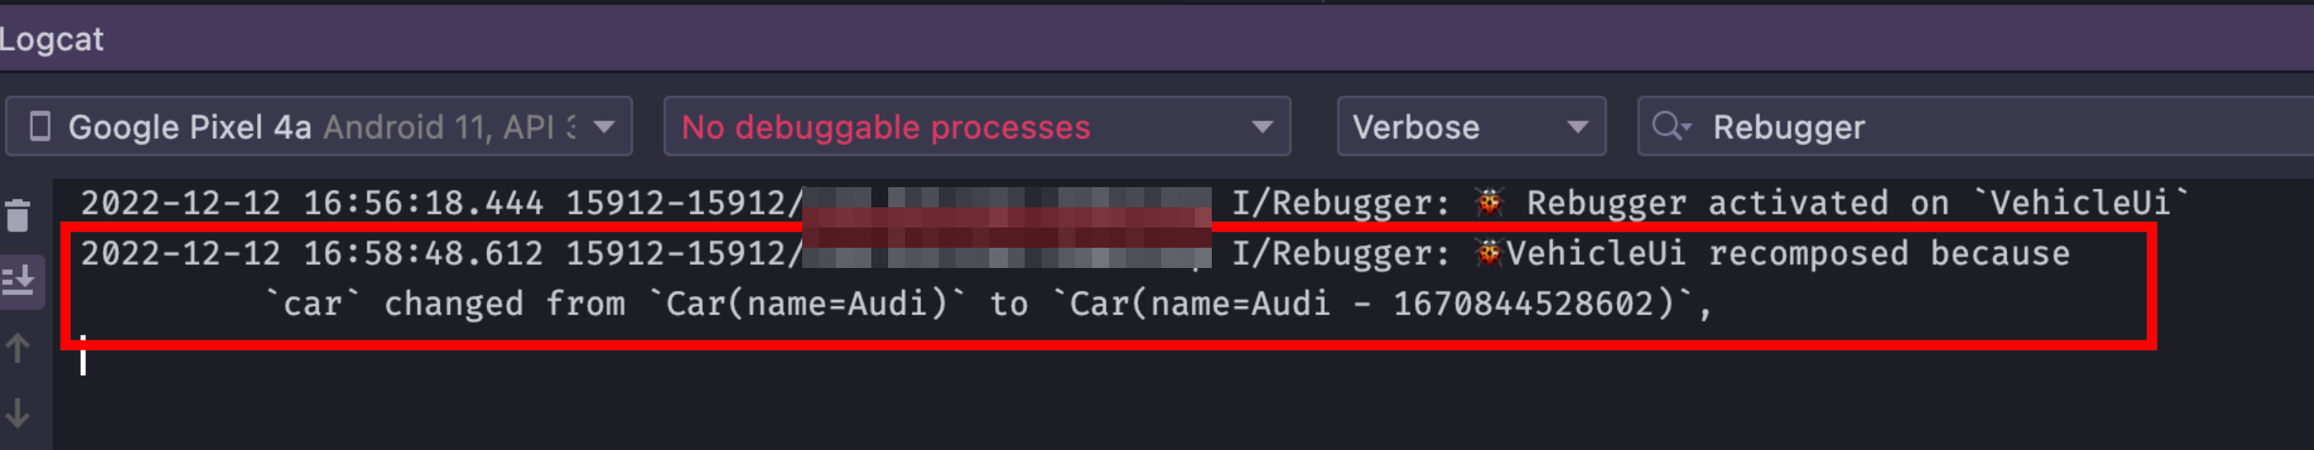Click the phone device icon beside Google Pixel 4a
2314x450 pixels.
40,126
